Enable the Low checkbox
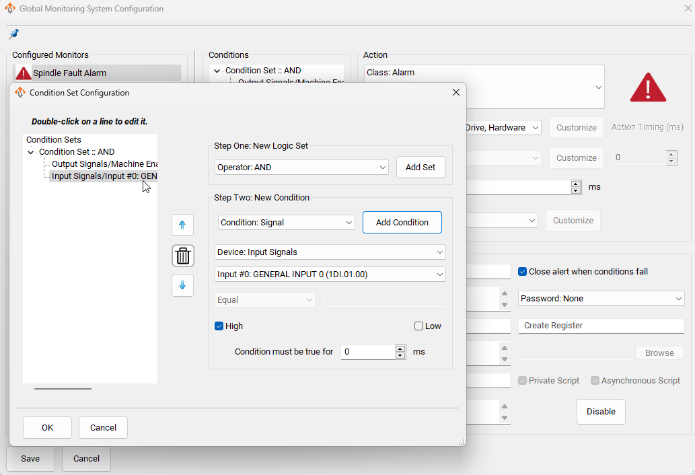Image resolution: width=695 pixels, height=475 pixels. click(419, 326)
